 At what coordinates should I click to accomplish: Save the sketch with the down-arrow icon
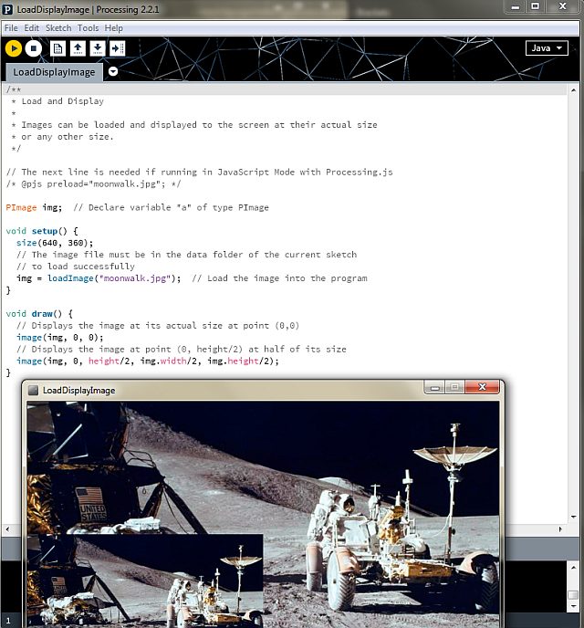coord(98,48)
